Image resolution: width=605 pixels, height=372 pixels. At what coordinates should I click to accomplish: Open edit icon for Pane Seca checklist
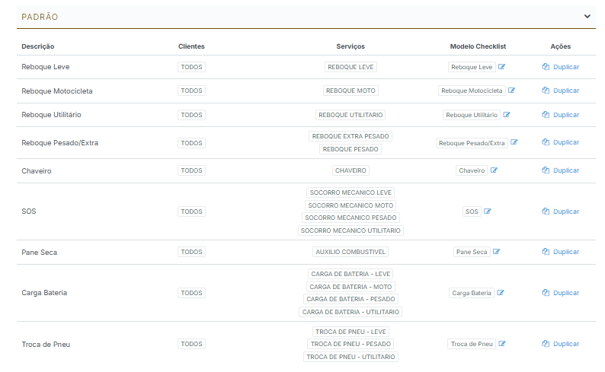click(x=496, y=252)
